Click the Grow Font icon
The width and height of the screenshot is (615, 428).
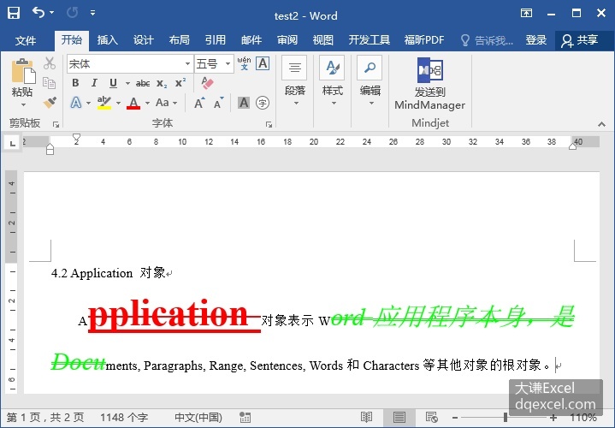(199, 103)
